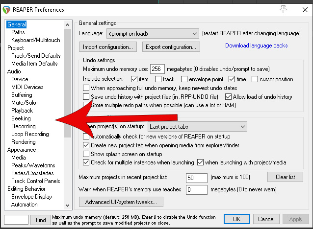Toggle undo selection 'item' checkbox
Screen dimensions: 313x229
134,79
